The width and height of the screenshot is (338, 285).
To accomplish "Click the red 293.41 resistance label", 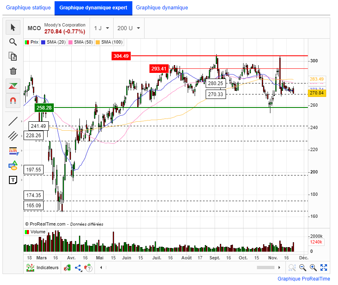I will [x=159, y=69].
